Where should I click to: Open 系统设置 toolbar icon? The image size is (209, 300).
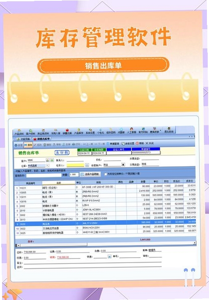90,131
